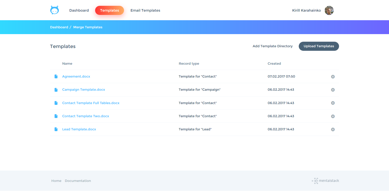Click the user profile avatar

click(329, 10)
